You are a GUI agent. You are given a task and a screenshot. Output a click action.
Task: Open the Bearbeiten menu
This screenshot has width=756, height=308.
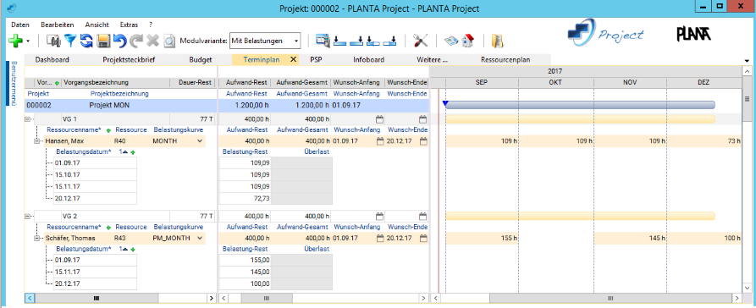[58, 25]
